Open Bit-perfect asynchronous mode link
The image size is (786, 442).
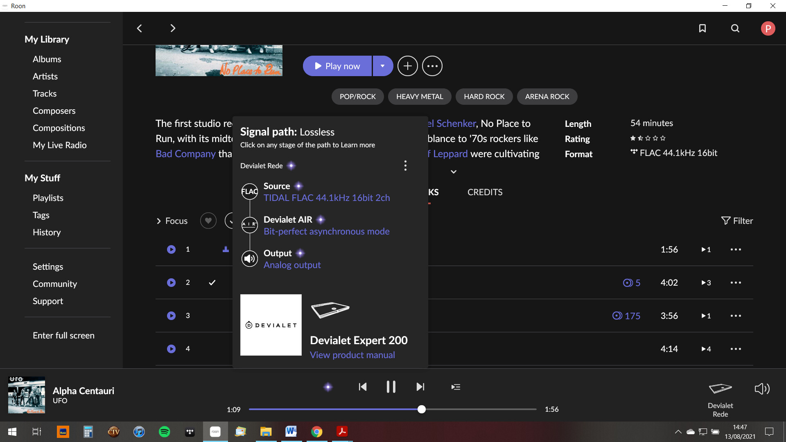327,231
